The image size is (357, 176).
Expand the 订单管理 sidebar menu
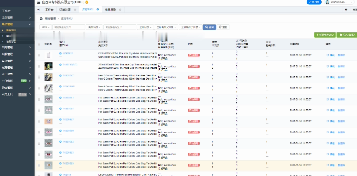click(17, 17)
